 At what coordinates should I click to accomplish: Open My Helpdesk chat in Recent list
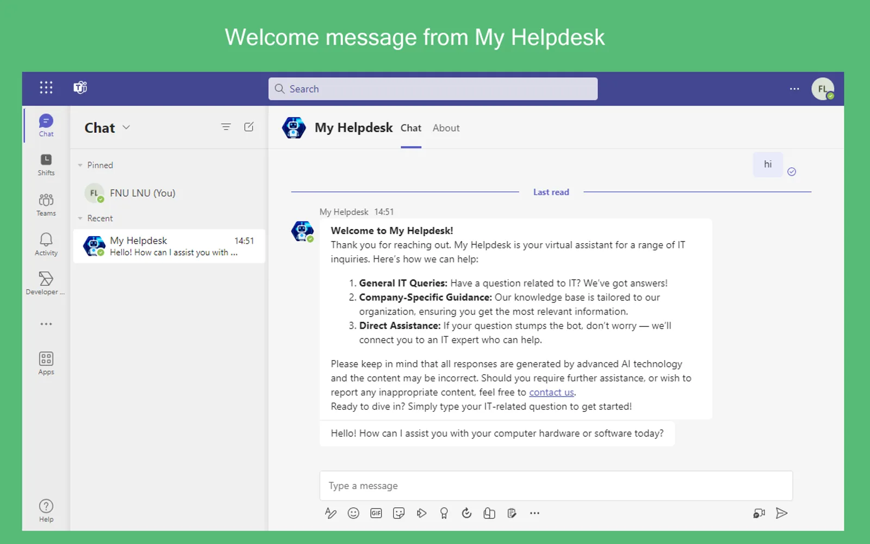169,246
